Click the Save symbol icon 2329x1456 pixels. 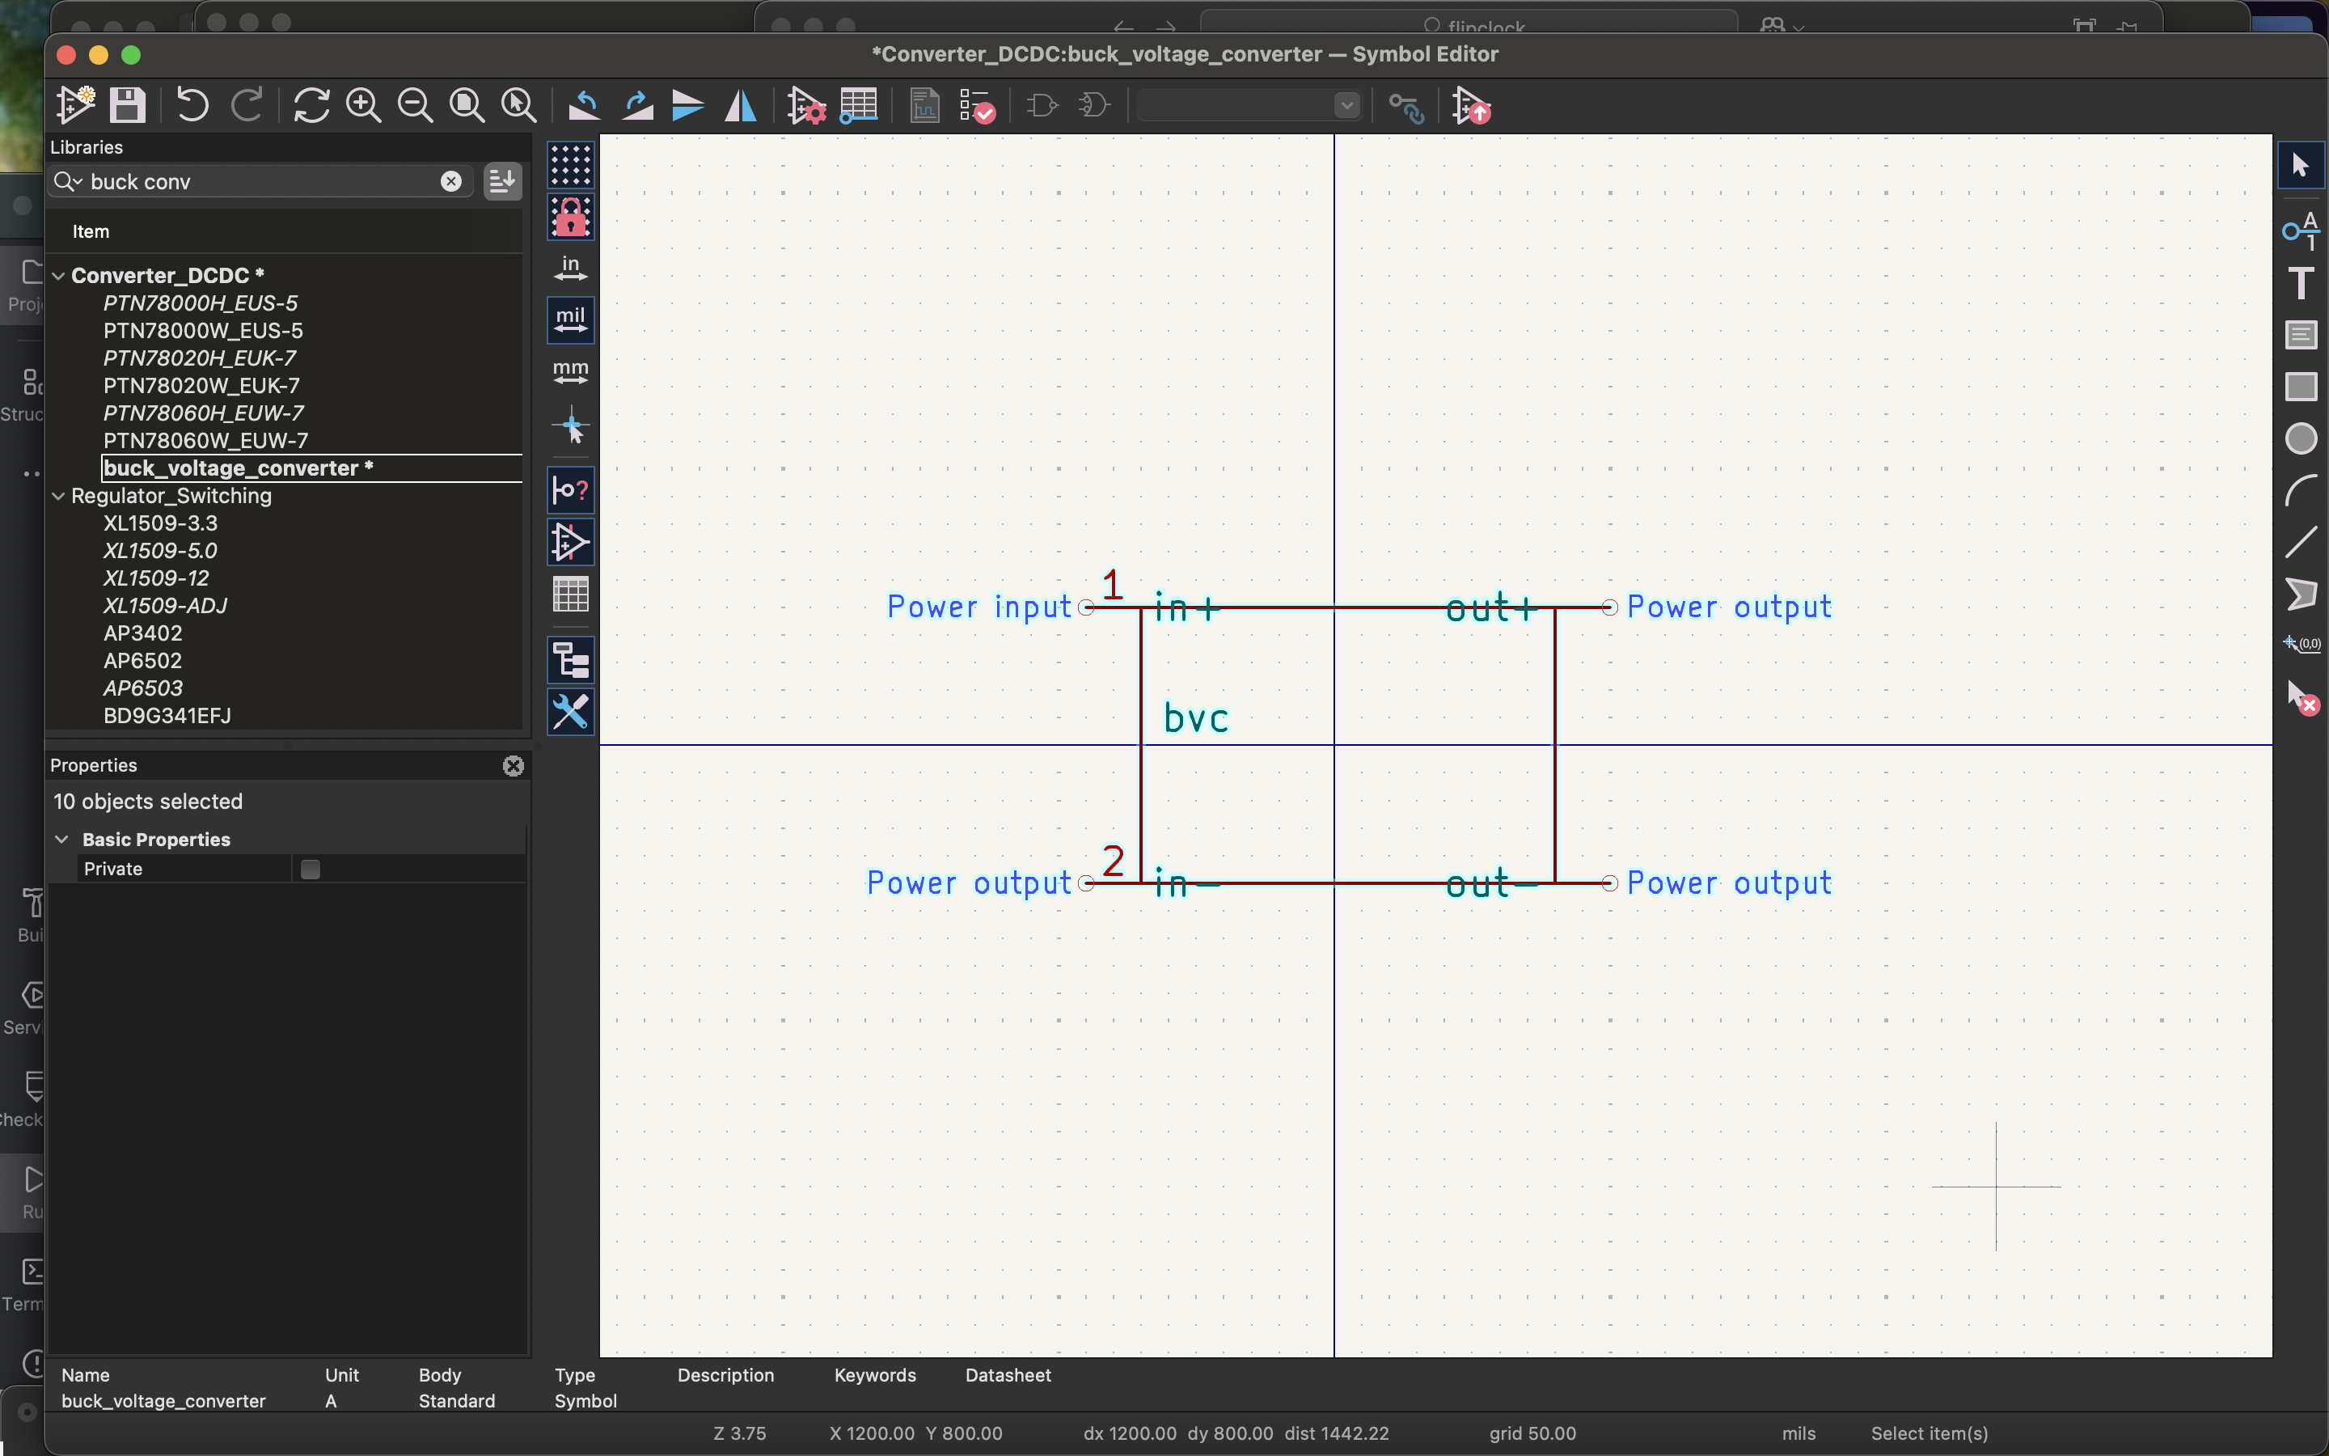(x=127, y=105)
